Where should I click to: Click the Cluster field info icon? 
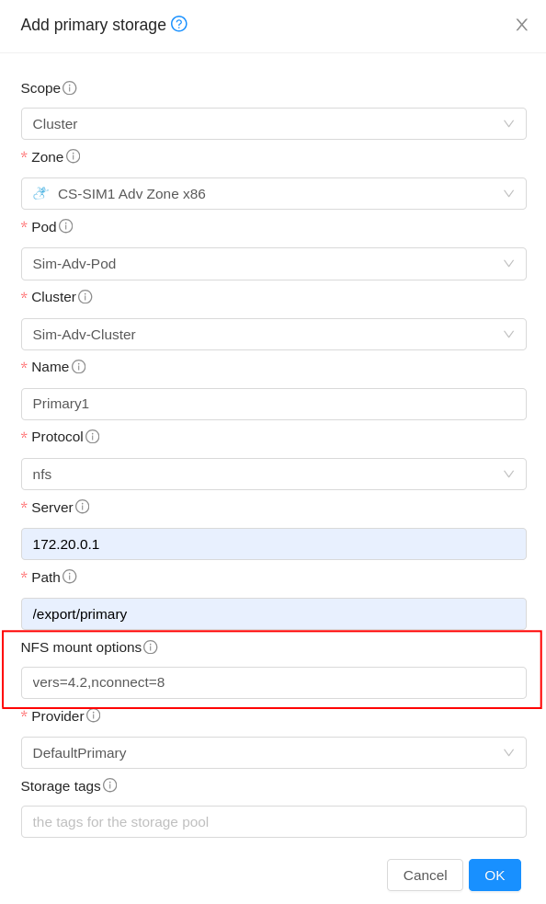click(85, 297)
